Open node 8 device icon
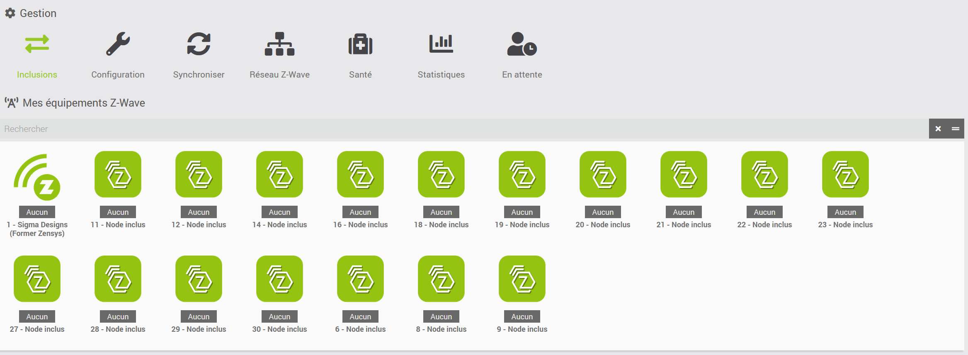The width and height of the screenshot is (968, 355). tap(441, 279)
